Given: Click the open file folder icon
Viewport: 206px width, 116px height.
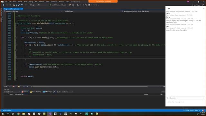Looking at the screenshot, I should pyautogui.click(x=14, y=5).
